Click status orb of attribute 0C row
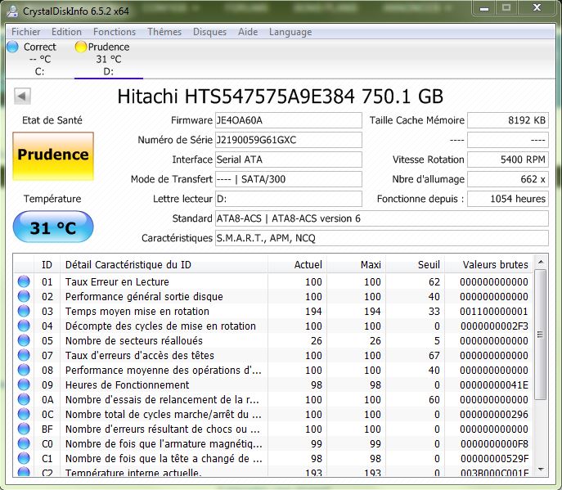This screenshot has height=490, width=562. tap(24, 414)
